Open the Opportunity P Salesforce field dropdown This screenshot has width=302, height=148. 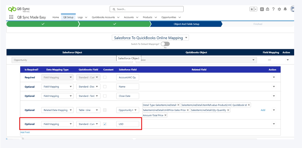click(128, 110)
